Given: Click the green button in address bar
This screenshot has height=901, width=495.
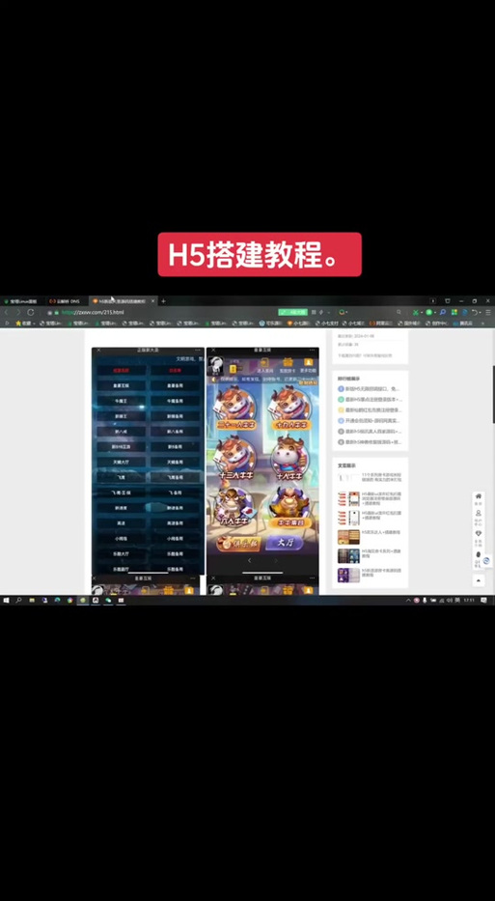Looking at the screenshot, I should tap(293, 312).
